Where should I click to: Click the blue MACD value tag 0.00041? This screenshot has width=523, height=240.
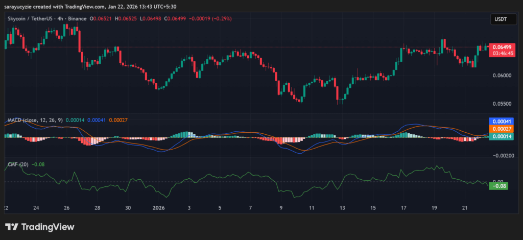tap(500, 122)
